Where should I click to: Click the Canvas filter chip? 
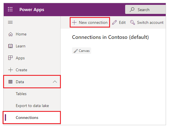point(81,51)
